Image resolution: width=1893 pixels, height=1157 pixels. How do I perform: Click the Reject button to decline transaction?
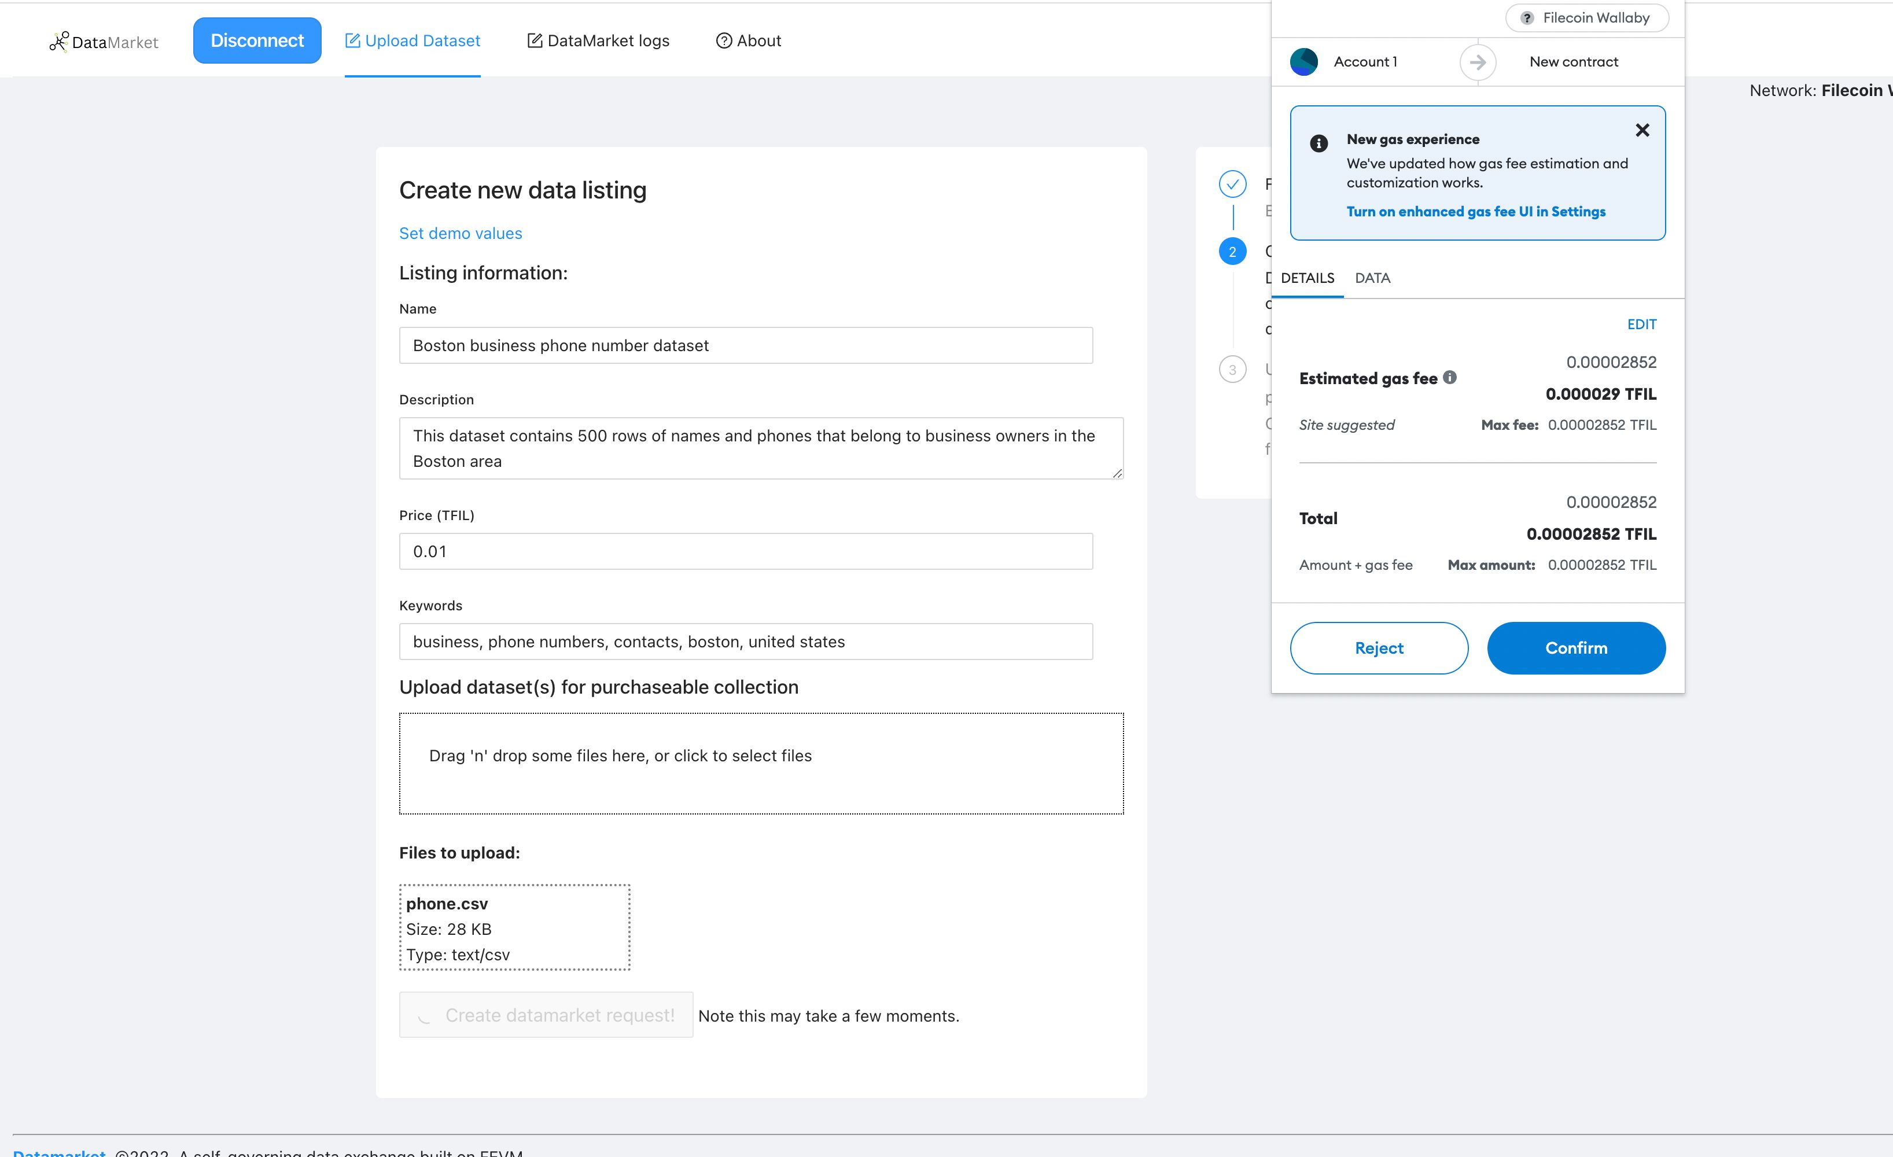coord(1378,647)
